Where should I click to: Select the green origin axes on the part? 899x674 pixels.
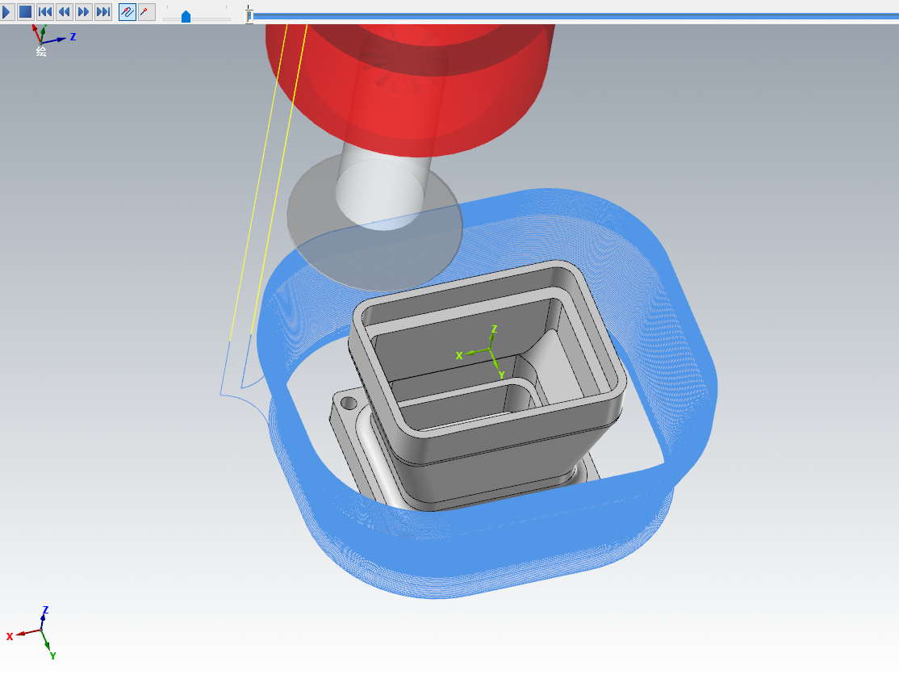point(490,351)
